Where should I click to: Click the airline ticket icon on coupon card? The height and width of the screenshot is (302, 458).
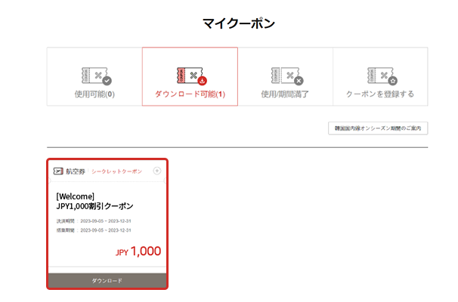click(x=58, y=171)
